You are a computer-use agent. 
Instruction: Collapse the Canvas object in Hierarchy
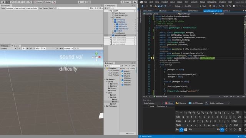click(111, 18)
